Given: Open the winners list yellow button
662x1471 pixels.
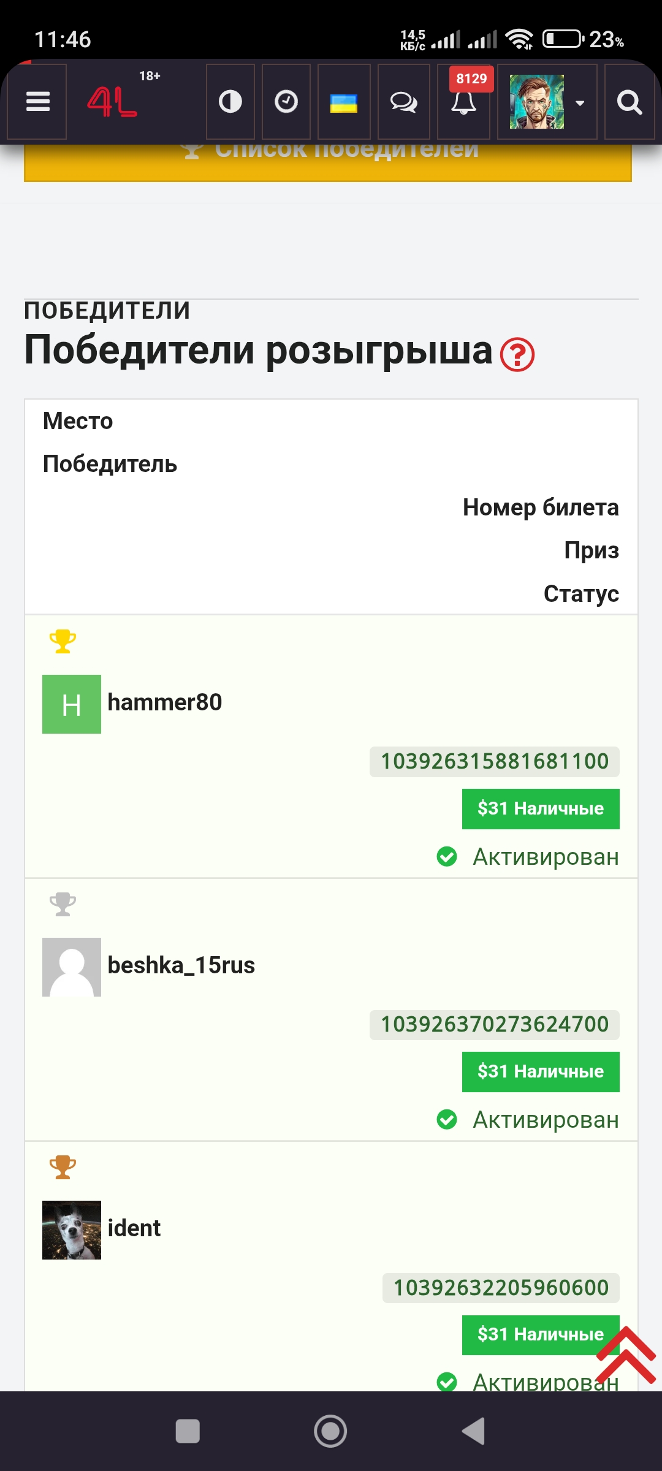Looking at the screenshot, I should [x=328, y=162].
